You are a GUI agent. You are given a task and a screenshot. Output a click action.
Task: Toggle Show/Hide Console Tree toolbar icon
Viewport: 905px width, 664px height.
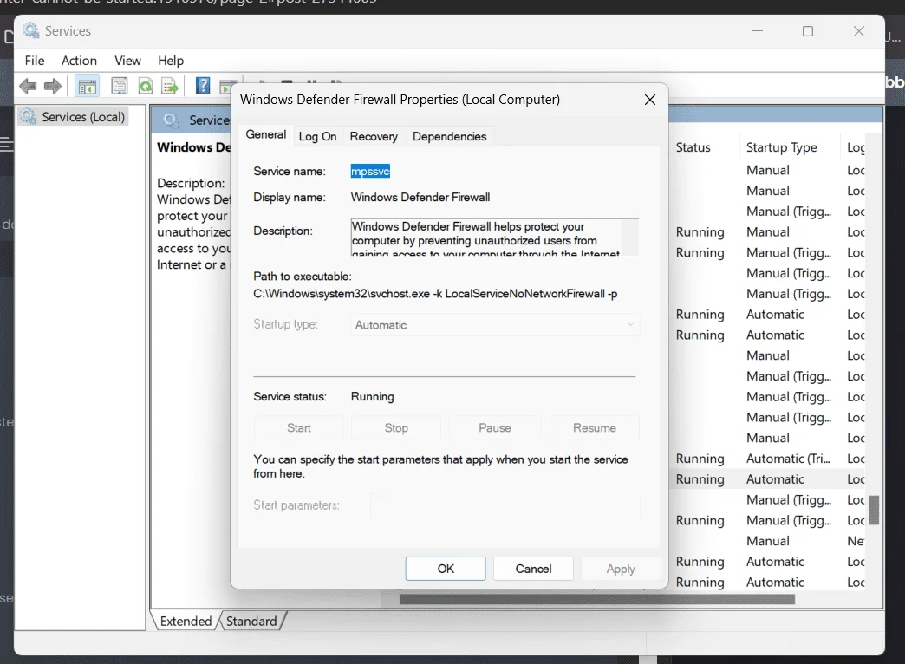(88, 87)
